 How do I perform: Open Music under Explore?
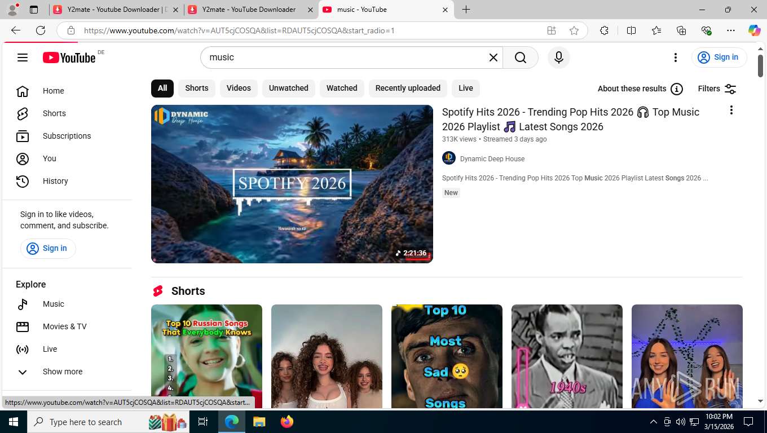pyautogui.click(x=67, y=304)
